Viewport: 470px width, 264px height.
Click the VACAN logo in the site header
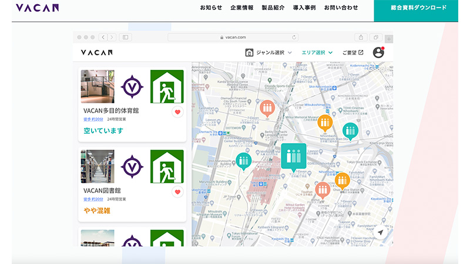(x=37, y=8)
